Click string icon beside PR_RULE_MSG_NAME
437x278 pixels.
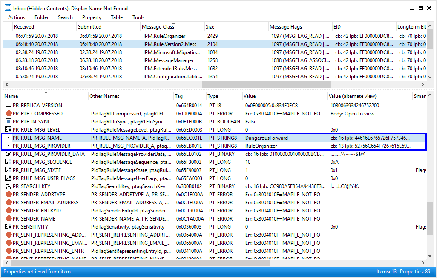tap(9, 138)
